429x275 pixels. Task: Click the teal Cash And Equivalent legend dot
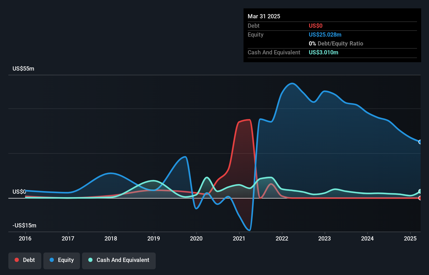(x=90, y=260)
